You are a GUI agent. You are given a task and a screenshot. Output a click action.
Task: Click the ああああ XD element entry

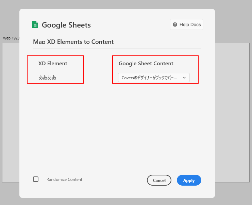47,78
